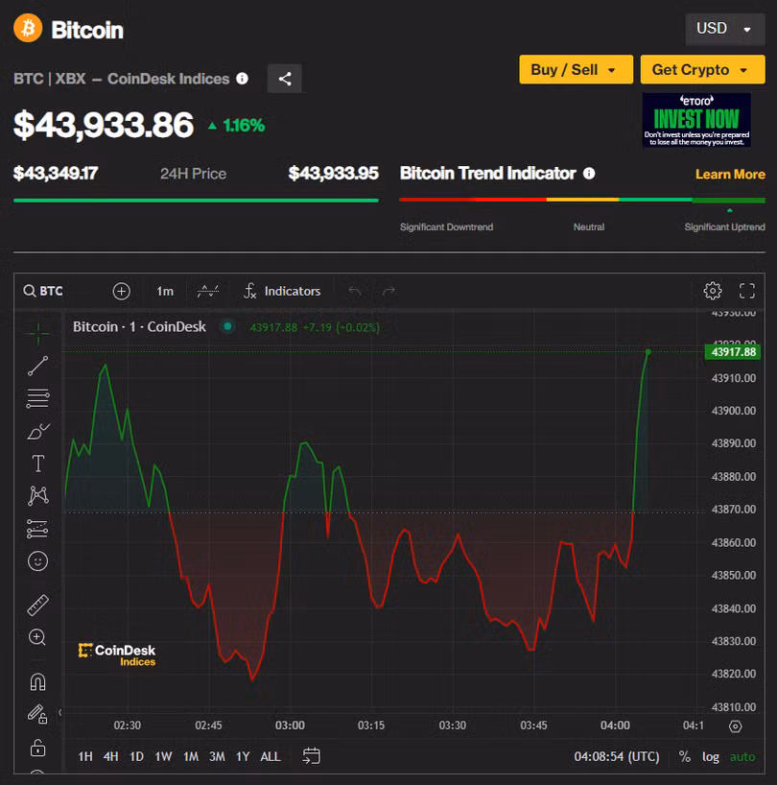Viewport: 777px width, 785px height.
Task: Open chart settings gear icon
Action: coord(712,291)
